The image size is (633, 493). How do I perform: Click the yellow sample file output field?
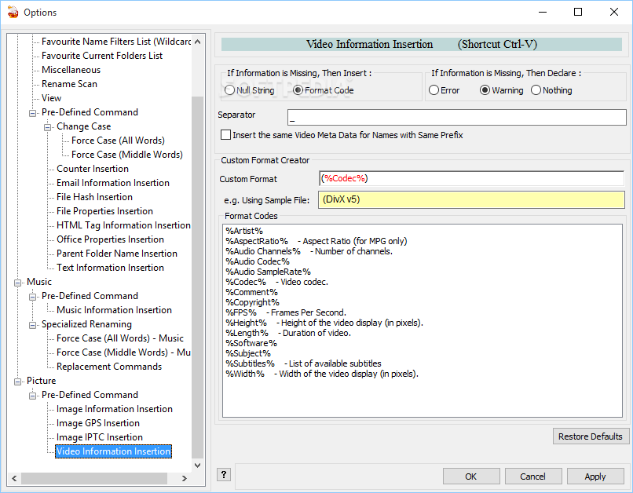point(471,199)
